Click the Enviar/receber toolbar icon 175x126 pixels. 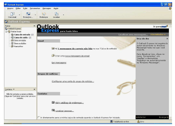tap(28, 14)
